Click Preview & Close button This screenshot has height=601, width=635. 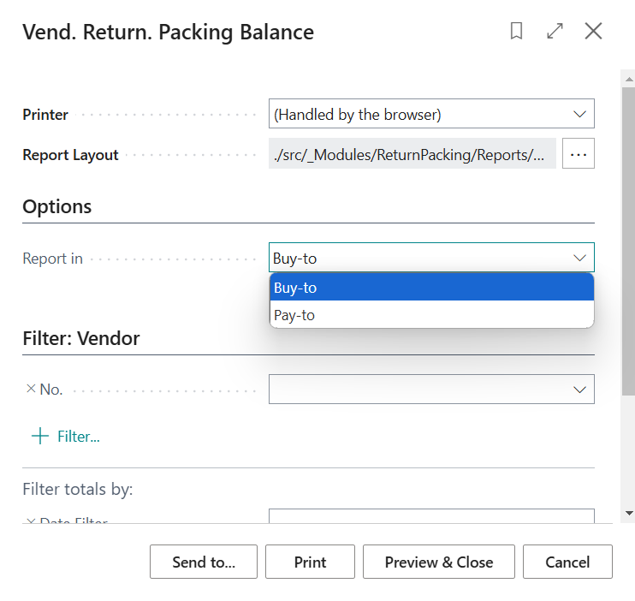pos(439,562)
